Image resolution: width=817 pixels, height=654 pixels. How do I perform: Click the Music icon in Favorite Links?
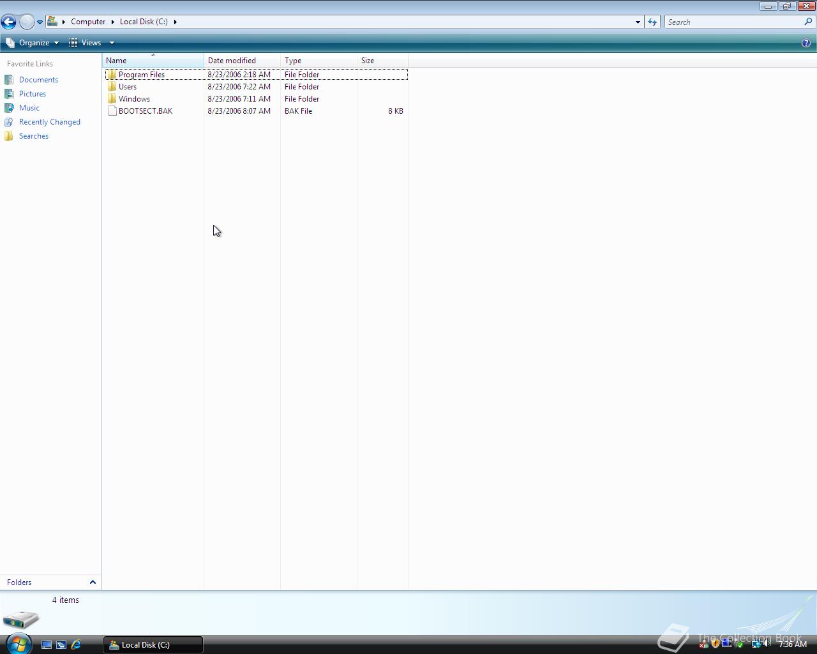click(9, 108)
